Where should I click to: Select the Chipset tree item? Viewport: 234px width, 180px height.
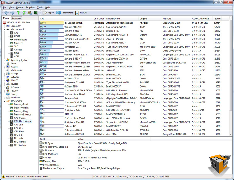click(18, 50)
